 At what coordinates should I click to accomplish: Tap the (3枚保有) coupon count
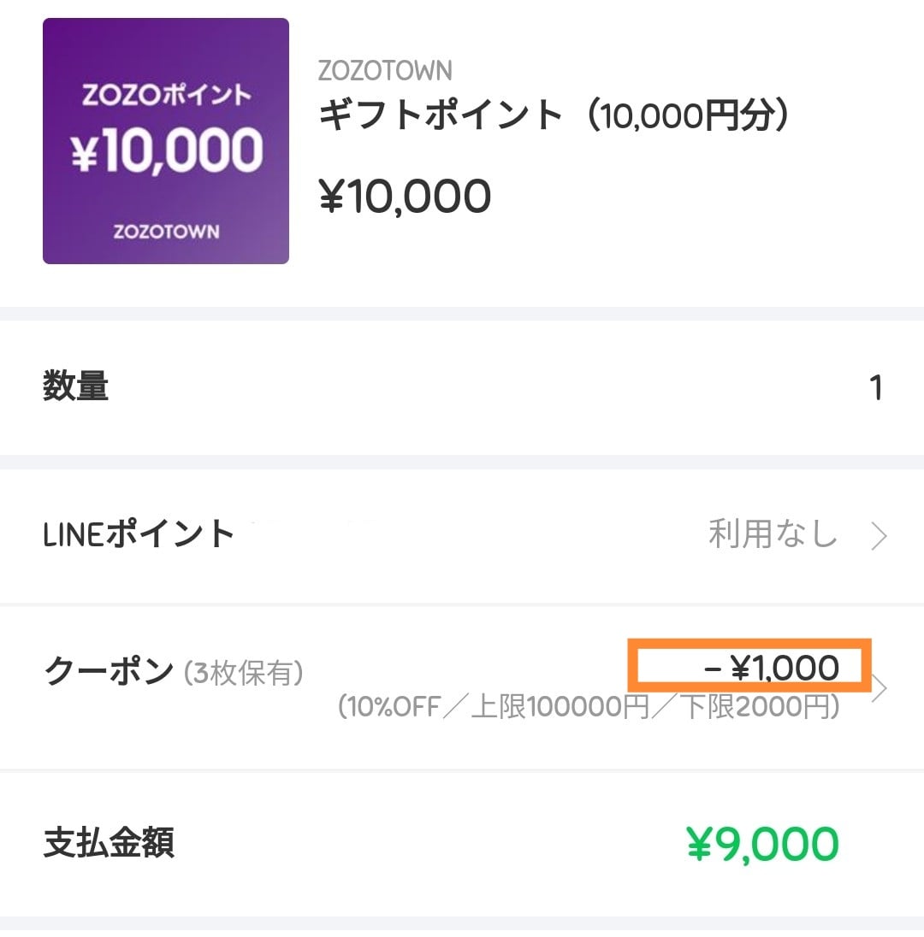coord(244,674)
